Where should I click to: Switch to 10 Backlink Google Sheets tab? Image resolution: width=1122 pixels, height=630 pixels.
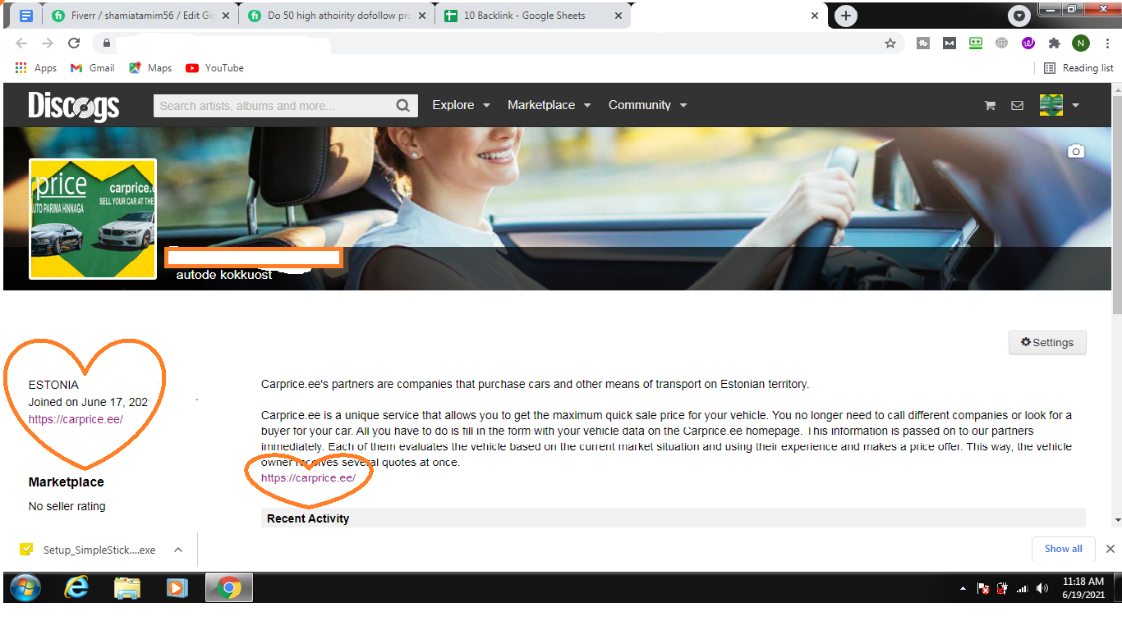(524, 16)
